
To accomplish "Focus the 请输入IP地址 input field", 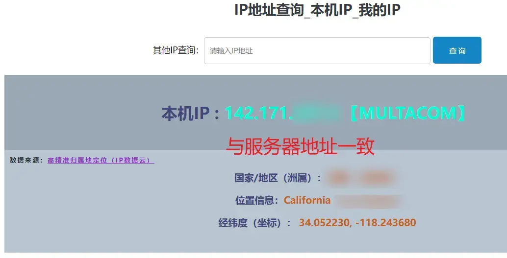I will point(317,50).
